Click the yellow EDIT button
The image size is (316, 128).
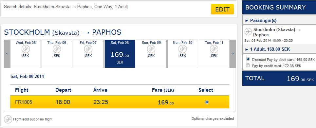(x=222, y=9)
